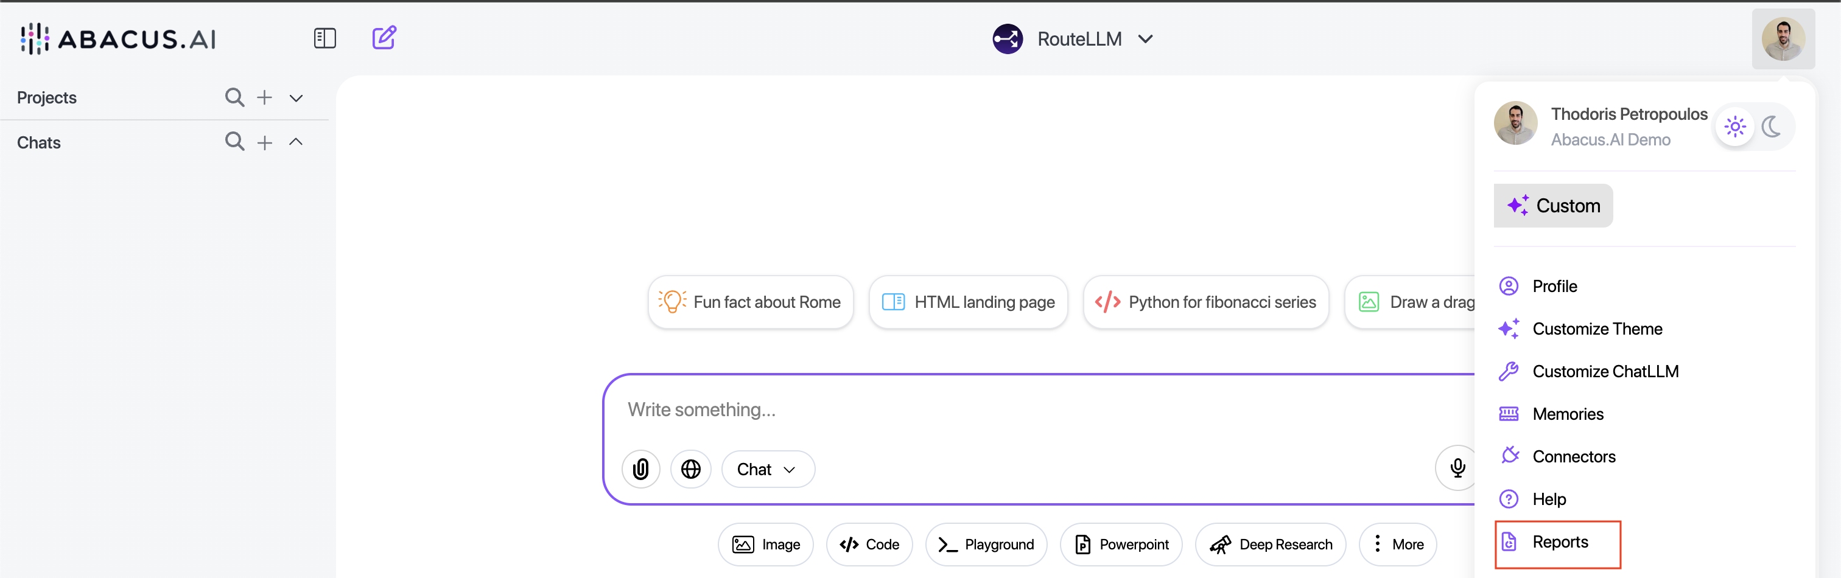Add a new project with plus icon
The height and width of the screenshot is (578, 1841).
pos(264,97)
